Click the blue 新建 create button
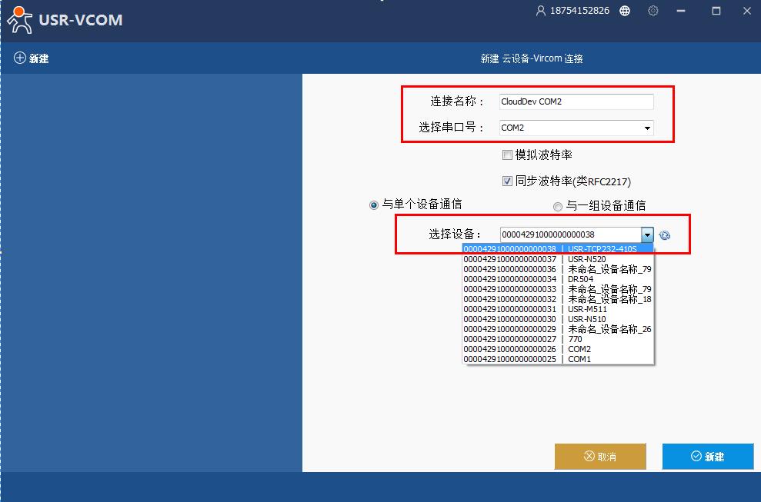761x502 pixels. pos(708,457)
